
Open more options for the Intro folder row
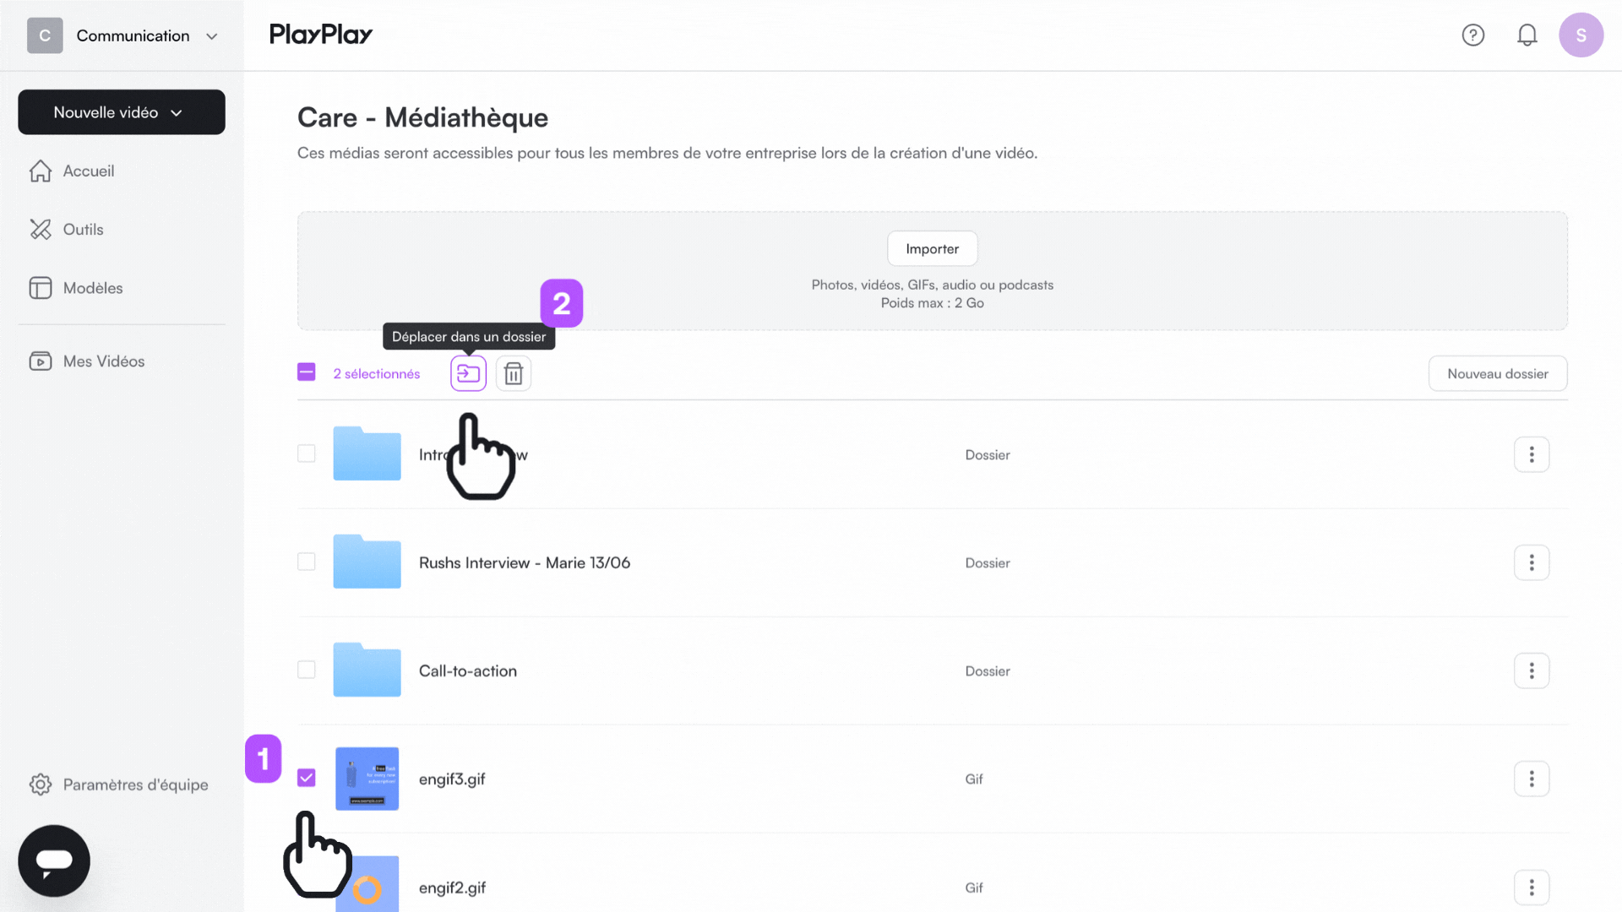tap(1532, 454)
